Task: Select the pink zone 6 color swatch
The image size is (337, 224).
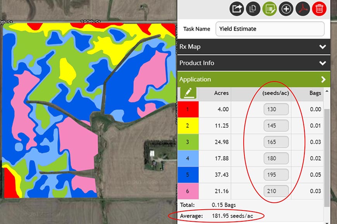Action: pyautogui.click(x=187, y=191)
